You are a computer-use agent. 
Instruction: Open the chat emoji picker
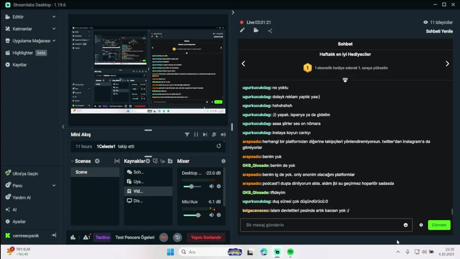(x=406, y=225)
